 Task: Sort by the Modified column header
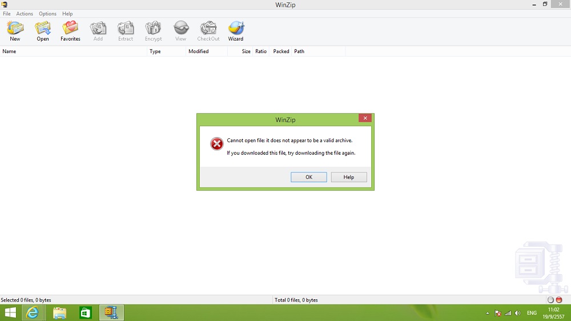coord(207,51)
